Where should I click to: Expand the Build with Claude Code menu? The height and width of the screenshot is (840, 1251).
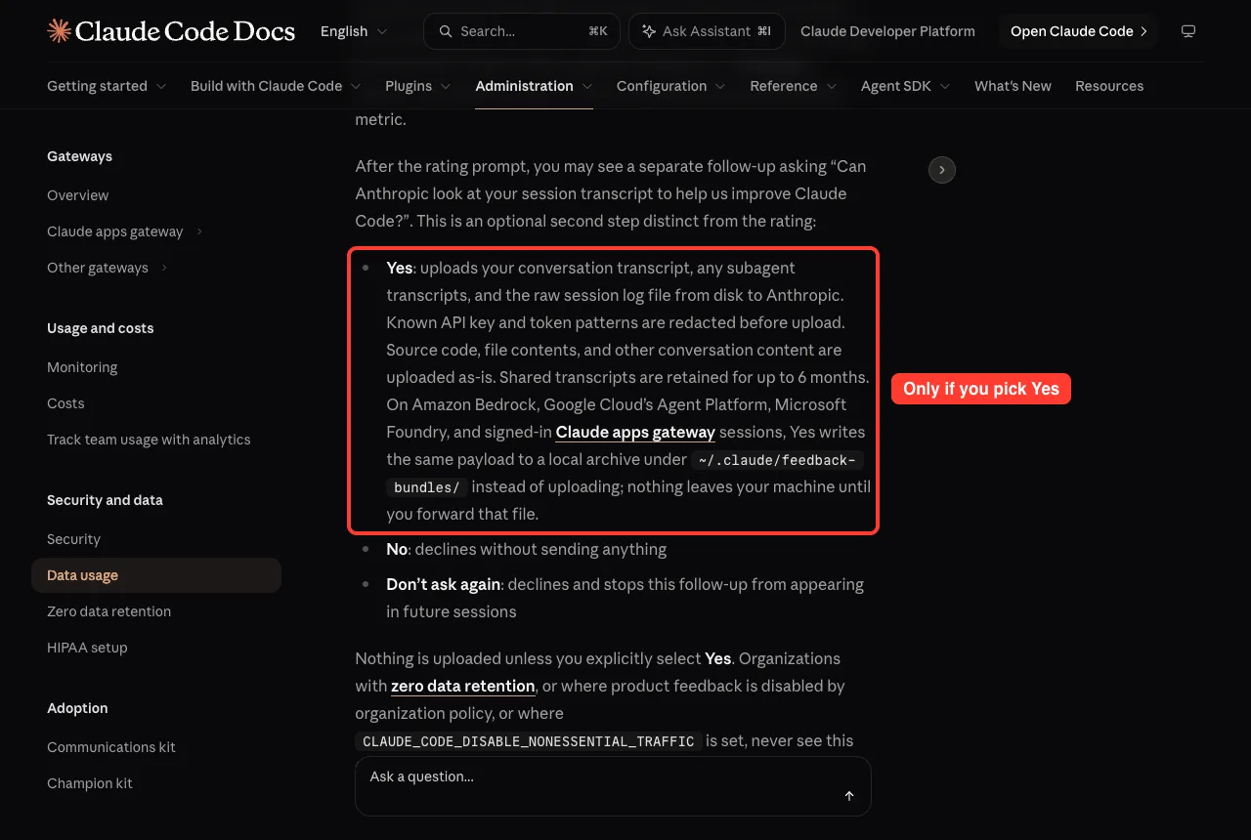click(x=276, y=86)
